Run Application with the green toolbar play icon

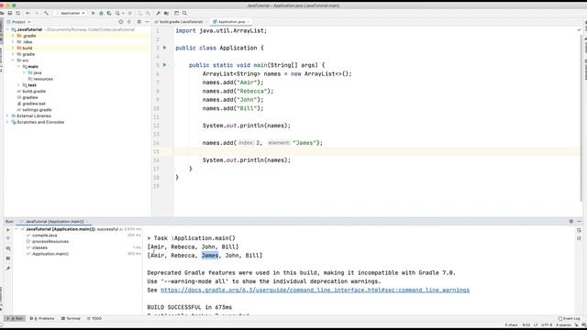pos(94,13)
